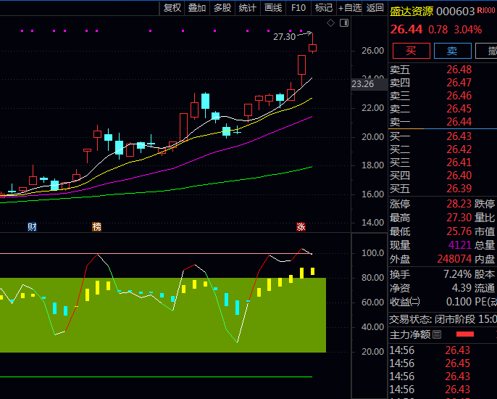The width and height of the screenshot is (497, 399).
Task: Open the list icon beside 主力净额
Action: click(437, 334)
